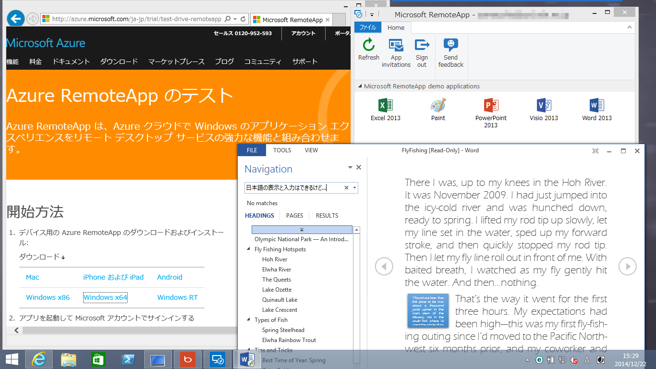656x369 pixels.
Task: Open Navigation pane options dropdown arrow
Action: 350,168
